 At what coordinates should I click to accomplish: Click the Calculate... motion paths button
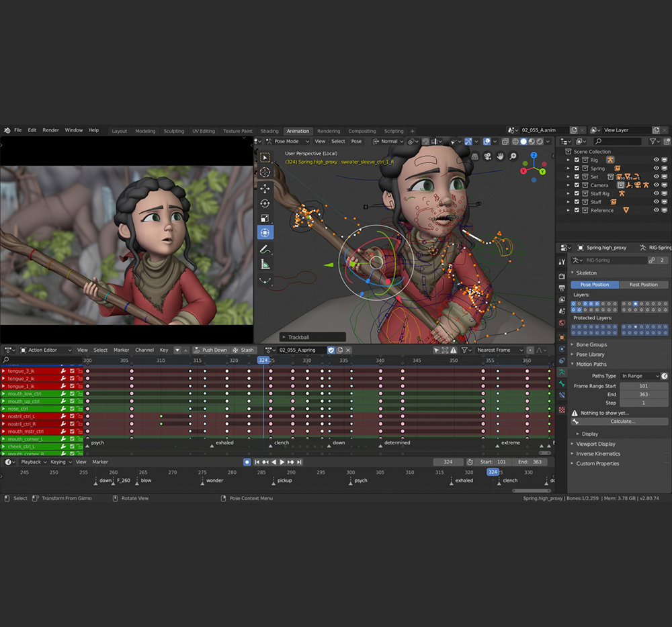(x=622, y=422)
